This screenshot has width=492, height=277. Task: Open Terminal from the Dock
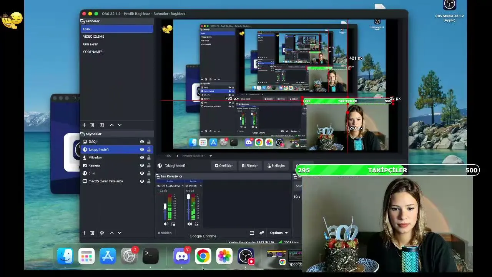(x=150, y=256)
